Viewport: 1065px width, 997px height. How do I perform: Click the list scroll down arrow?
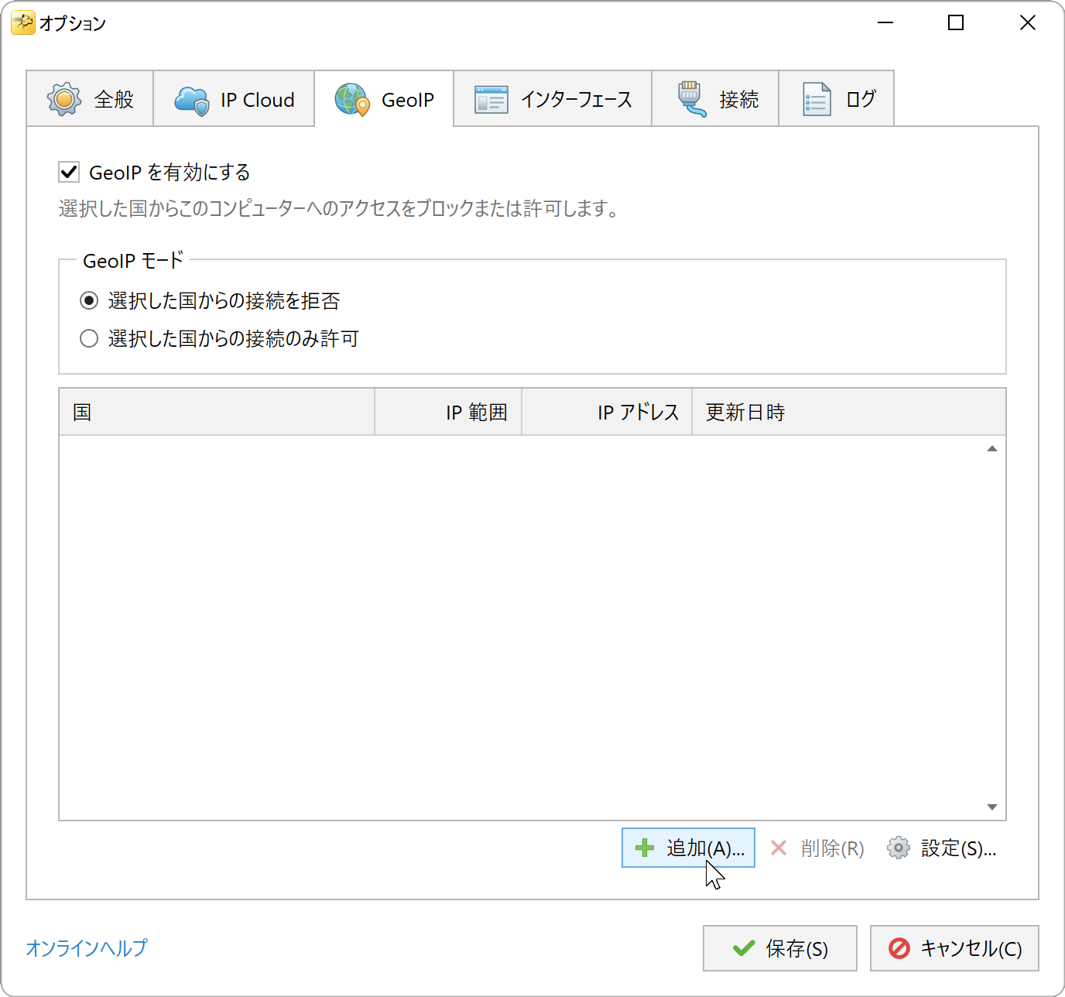click(x=992, y=807)
